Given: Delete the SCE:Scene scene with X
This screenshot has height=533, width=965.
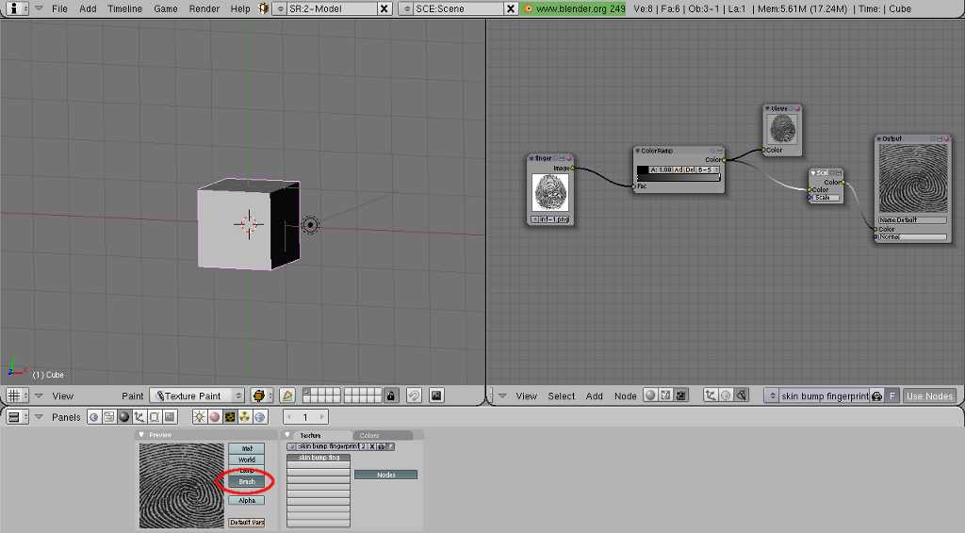Looking at the screenshot, I should tap(511, 8).
